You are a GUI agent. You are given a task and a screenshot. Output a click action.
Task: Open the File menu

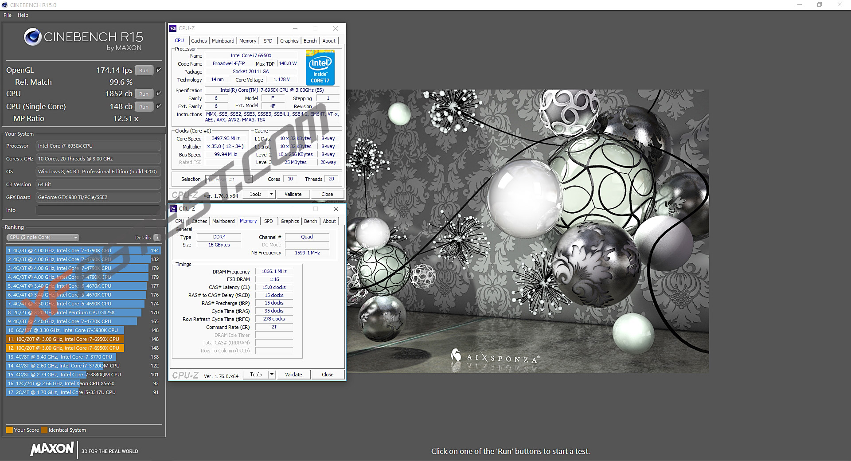8,15
